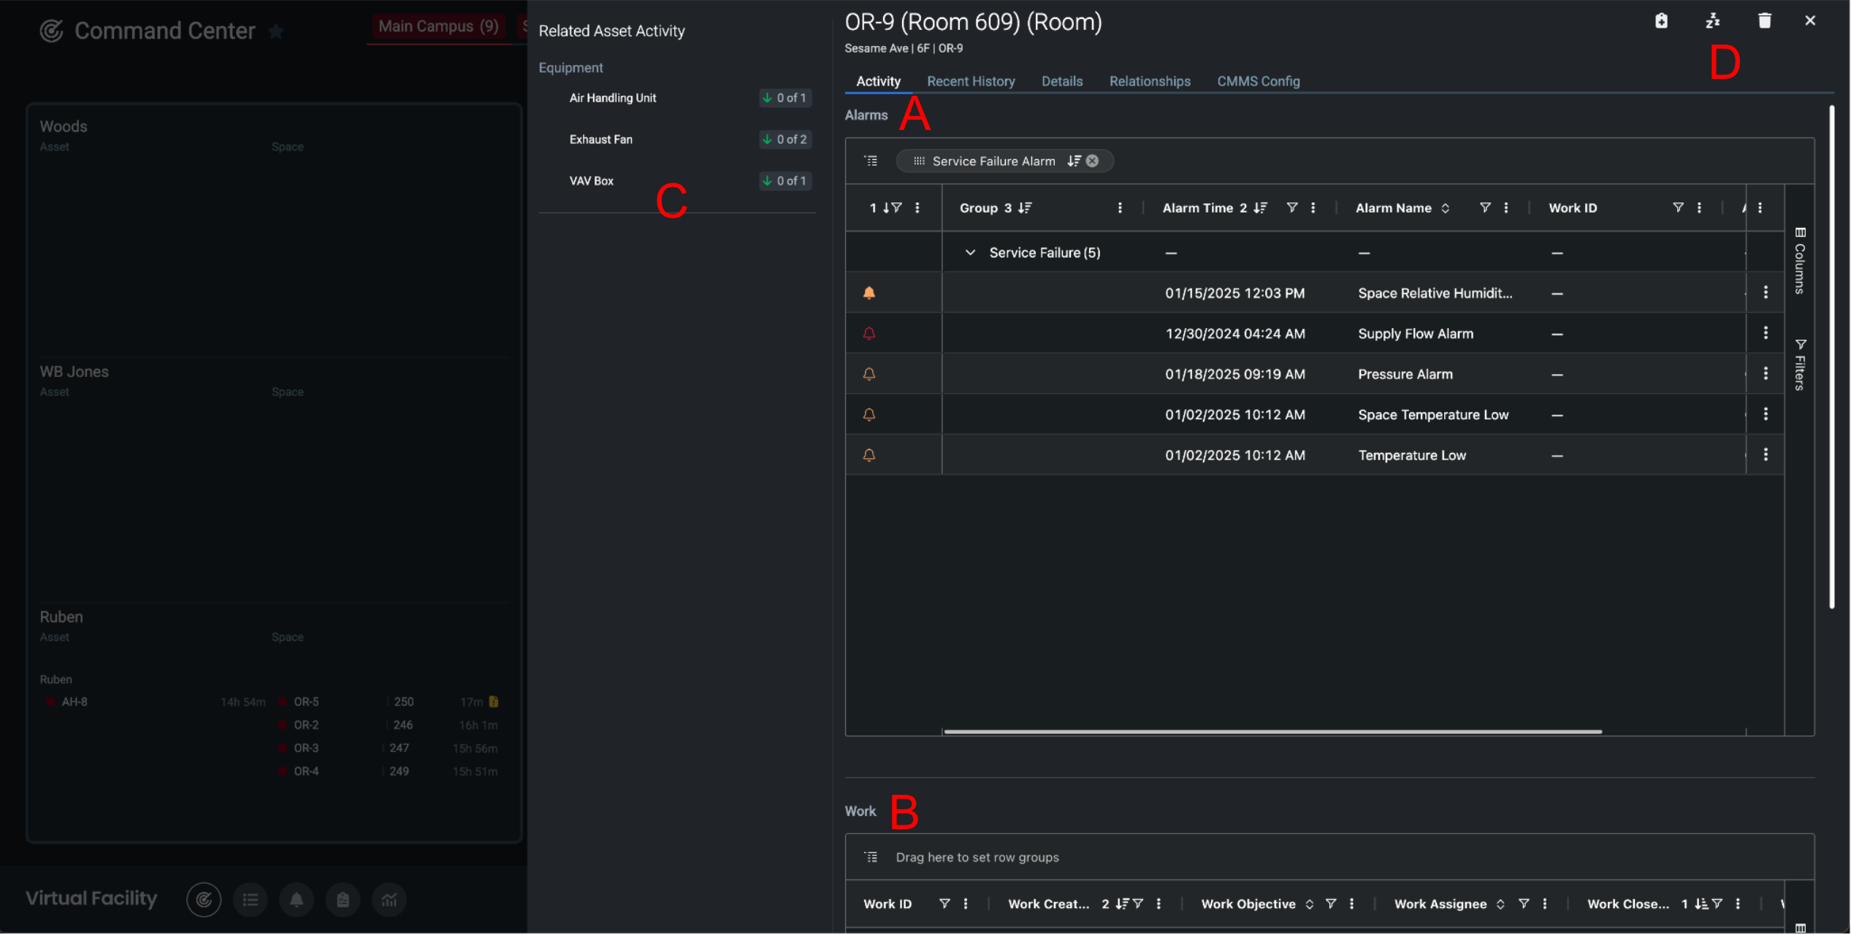1851x935 pixels.
Task: Remove Service Failure Alarm group chip
Action: pyautogui.click(x=1093, y=161)
